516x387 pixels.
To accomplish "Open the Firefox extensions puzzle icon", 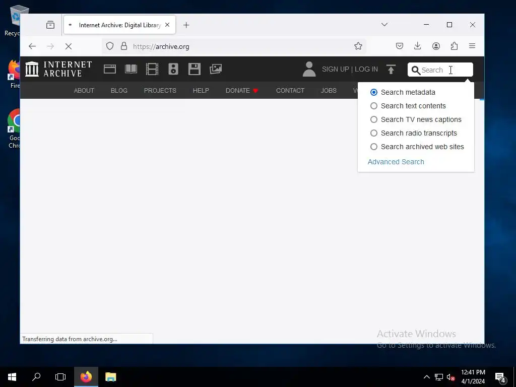I will (454, 46).
